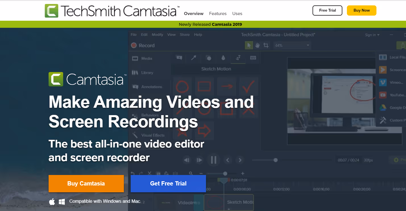The image size is (406, 211).
Task: Open File menu in Camtasia preview
Action: click(x=134, y=35)
